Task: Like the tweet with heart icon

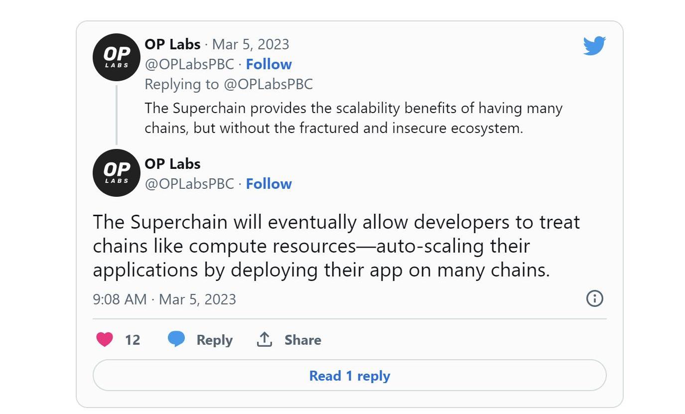Action: coord(104,340)
